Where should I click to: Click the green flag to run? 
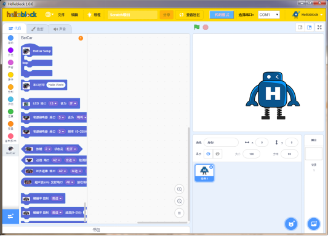pyautogui.click(x=197, y=27)
